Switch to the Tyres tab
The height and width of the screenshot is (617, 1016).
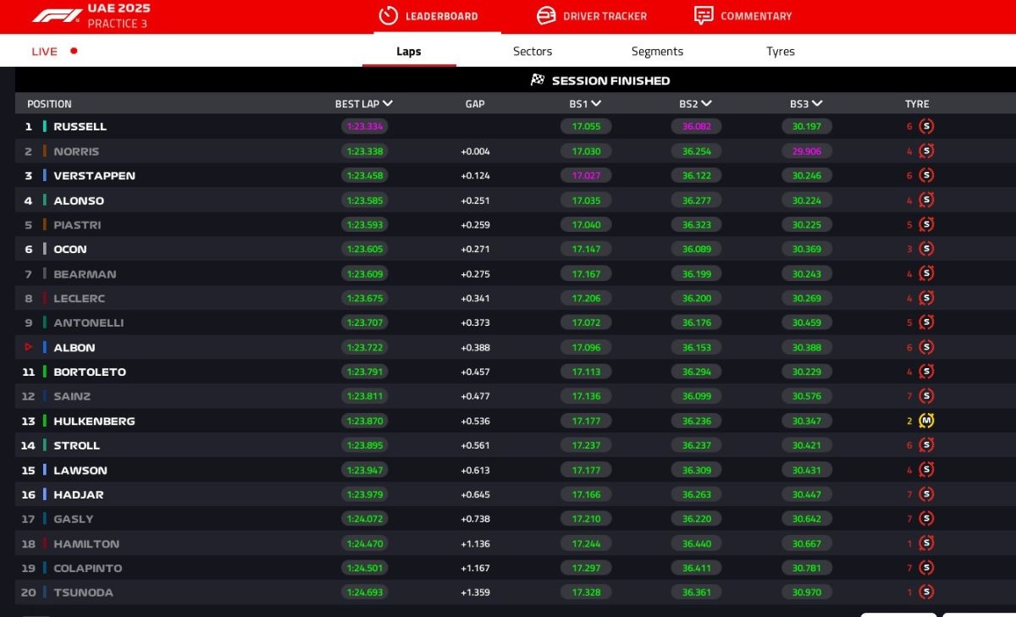[780, 52]
